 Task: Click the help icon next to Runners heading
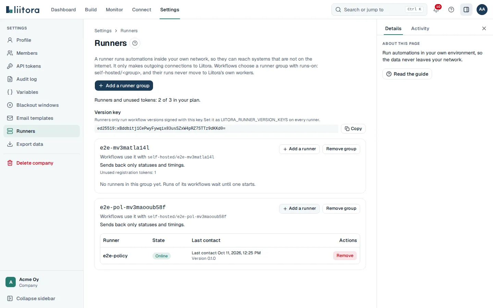[135, 43]
